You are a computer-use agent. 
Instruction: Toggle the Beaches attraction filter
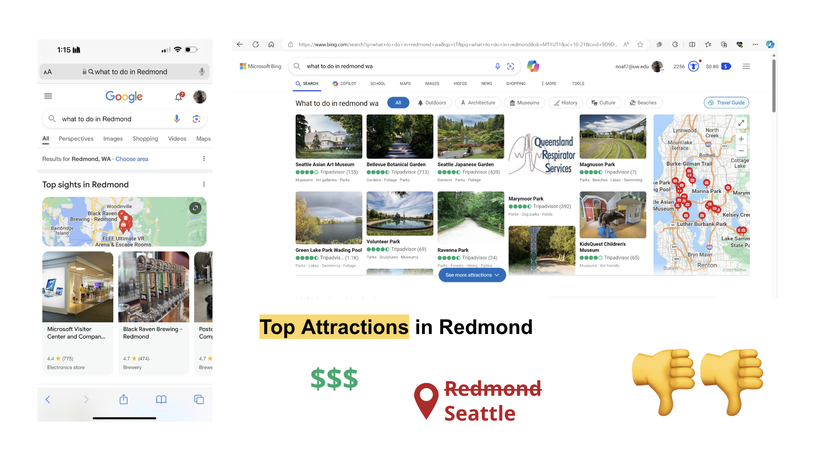pyautogui.click(x=643, y=102)
